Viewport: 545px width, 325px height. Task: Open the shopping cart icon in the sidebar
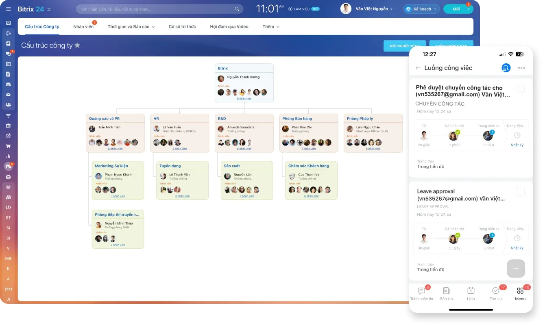pos(8,146)
